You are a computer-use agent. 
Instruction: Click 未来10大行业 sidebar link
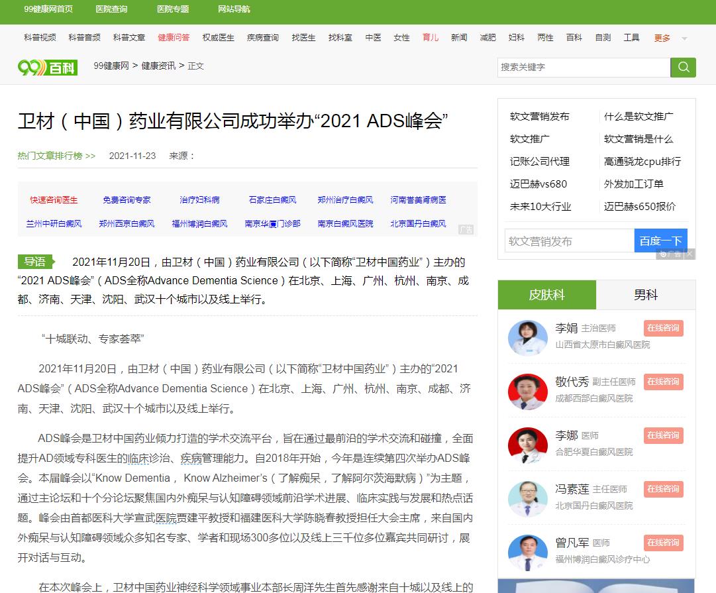540,207
